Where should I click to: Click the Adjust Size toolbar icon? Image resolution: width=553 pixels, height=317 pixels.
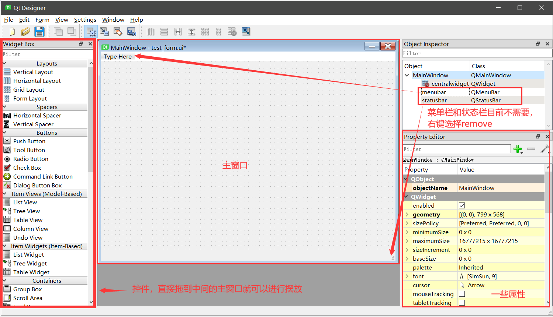(x=246, y=32)
